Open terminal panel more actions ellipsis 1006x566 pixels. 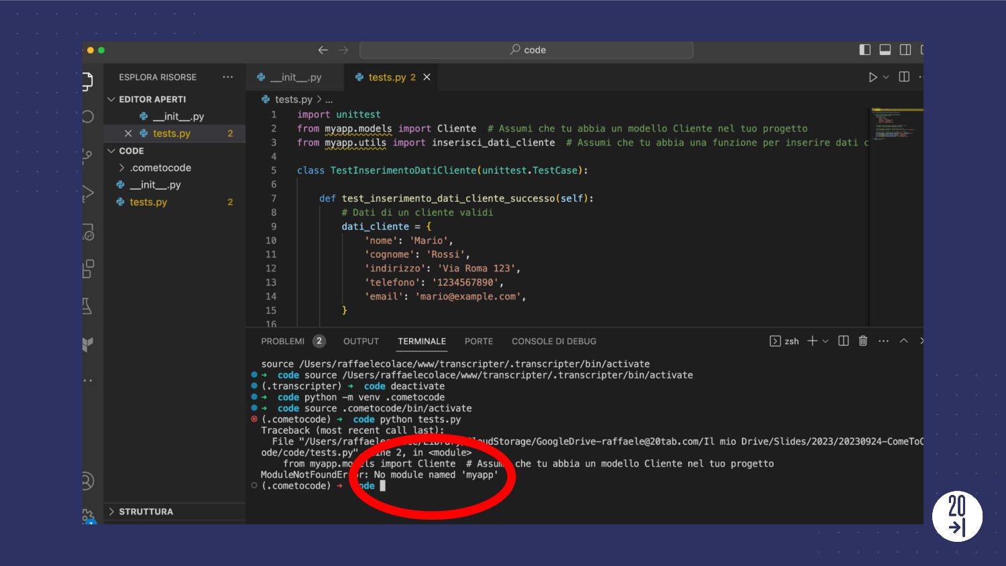884,341
